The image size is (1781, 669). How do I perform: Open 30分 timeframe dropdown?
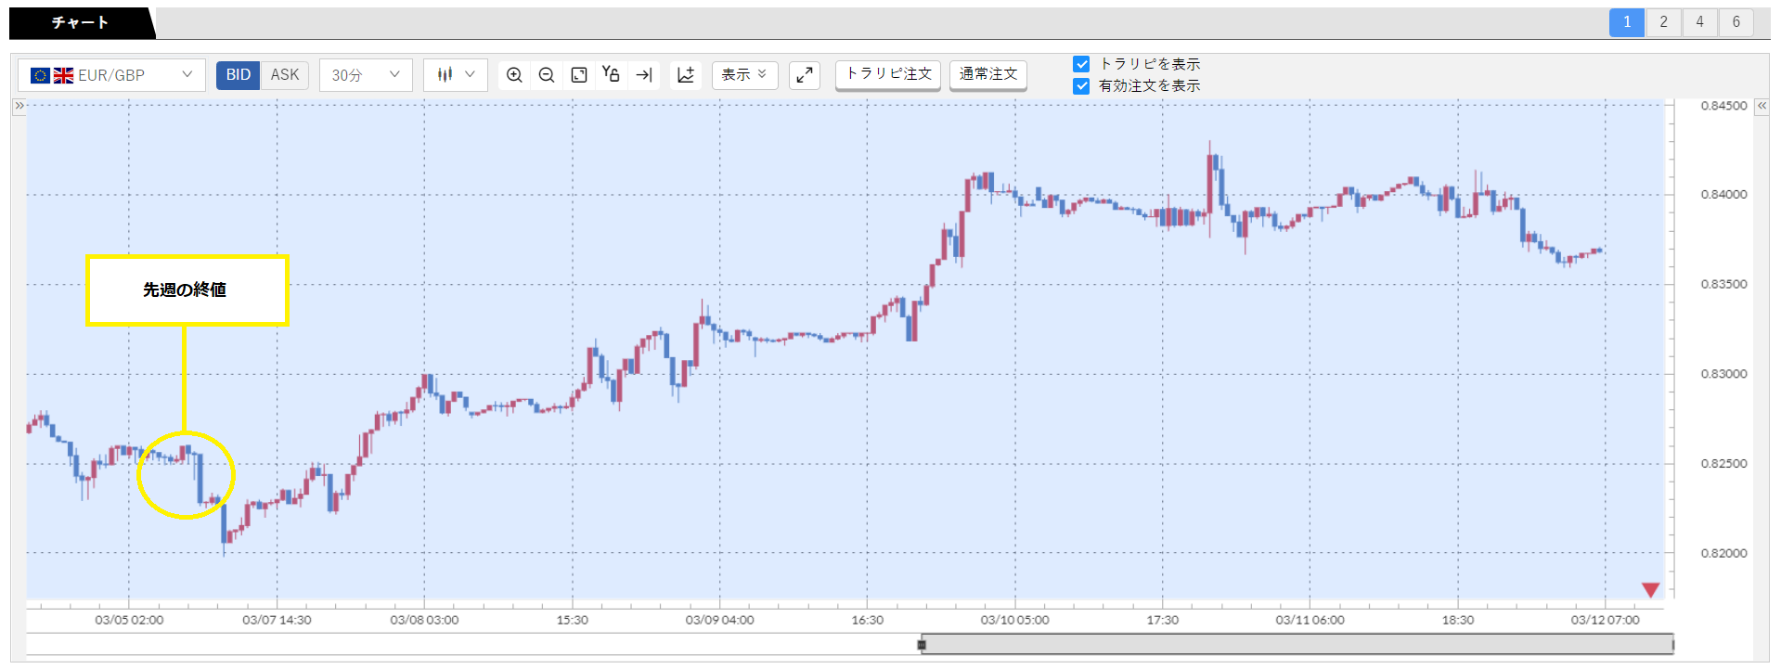coord(366,75)
